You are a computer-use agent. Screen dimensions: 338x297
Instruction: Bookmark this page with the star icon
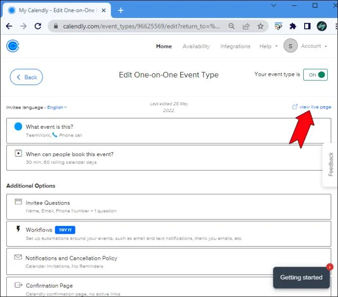pos(261,26)
